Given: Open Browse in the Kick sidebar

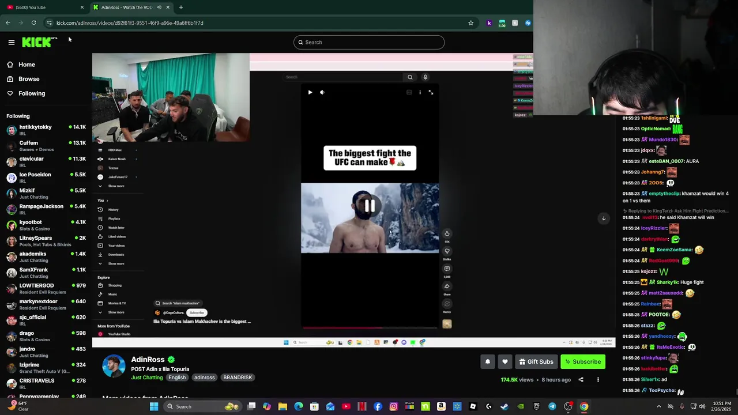Looking at the screenshot, I should [23, 79].
